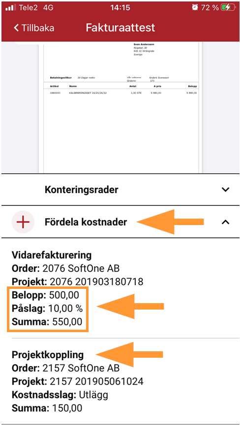Expand the Konteringsrader section chevron

click(x=225, y=189)
